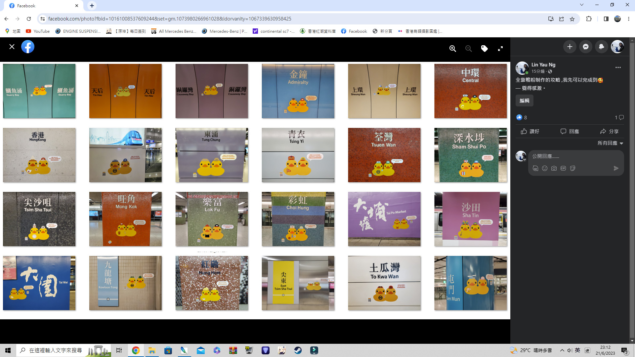
Task: Go back in browser
Action: coord(6,19)
